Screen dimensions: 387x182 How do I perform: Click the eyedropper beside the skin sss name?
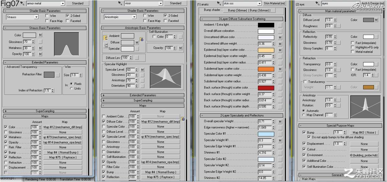pos(219,3)
